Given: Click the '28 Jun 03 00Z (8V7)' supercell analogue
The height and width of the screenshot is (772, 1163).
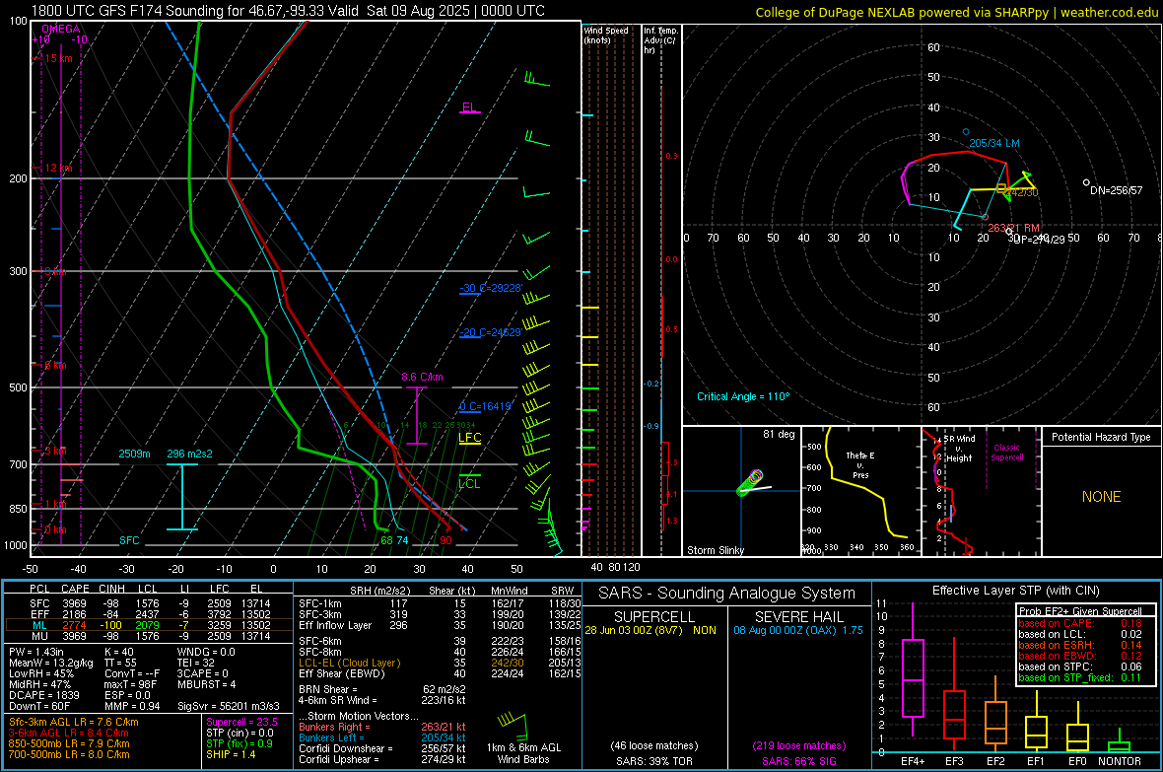Looking at the screenshot, I should (x=634, y=629).
